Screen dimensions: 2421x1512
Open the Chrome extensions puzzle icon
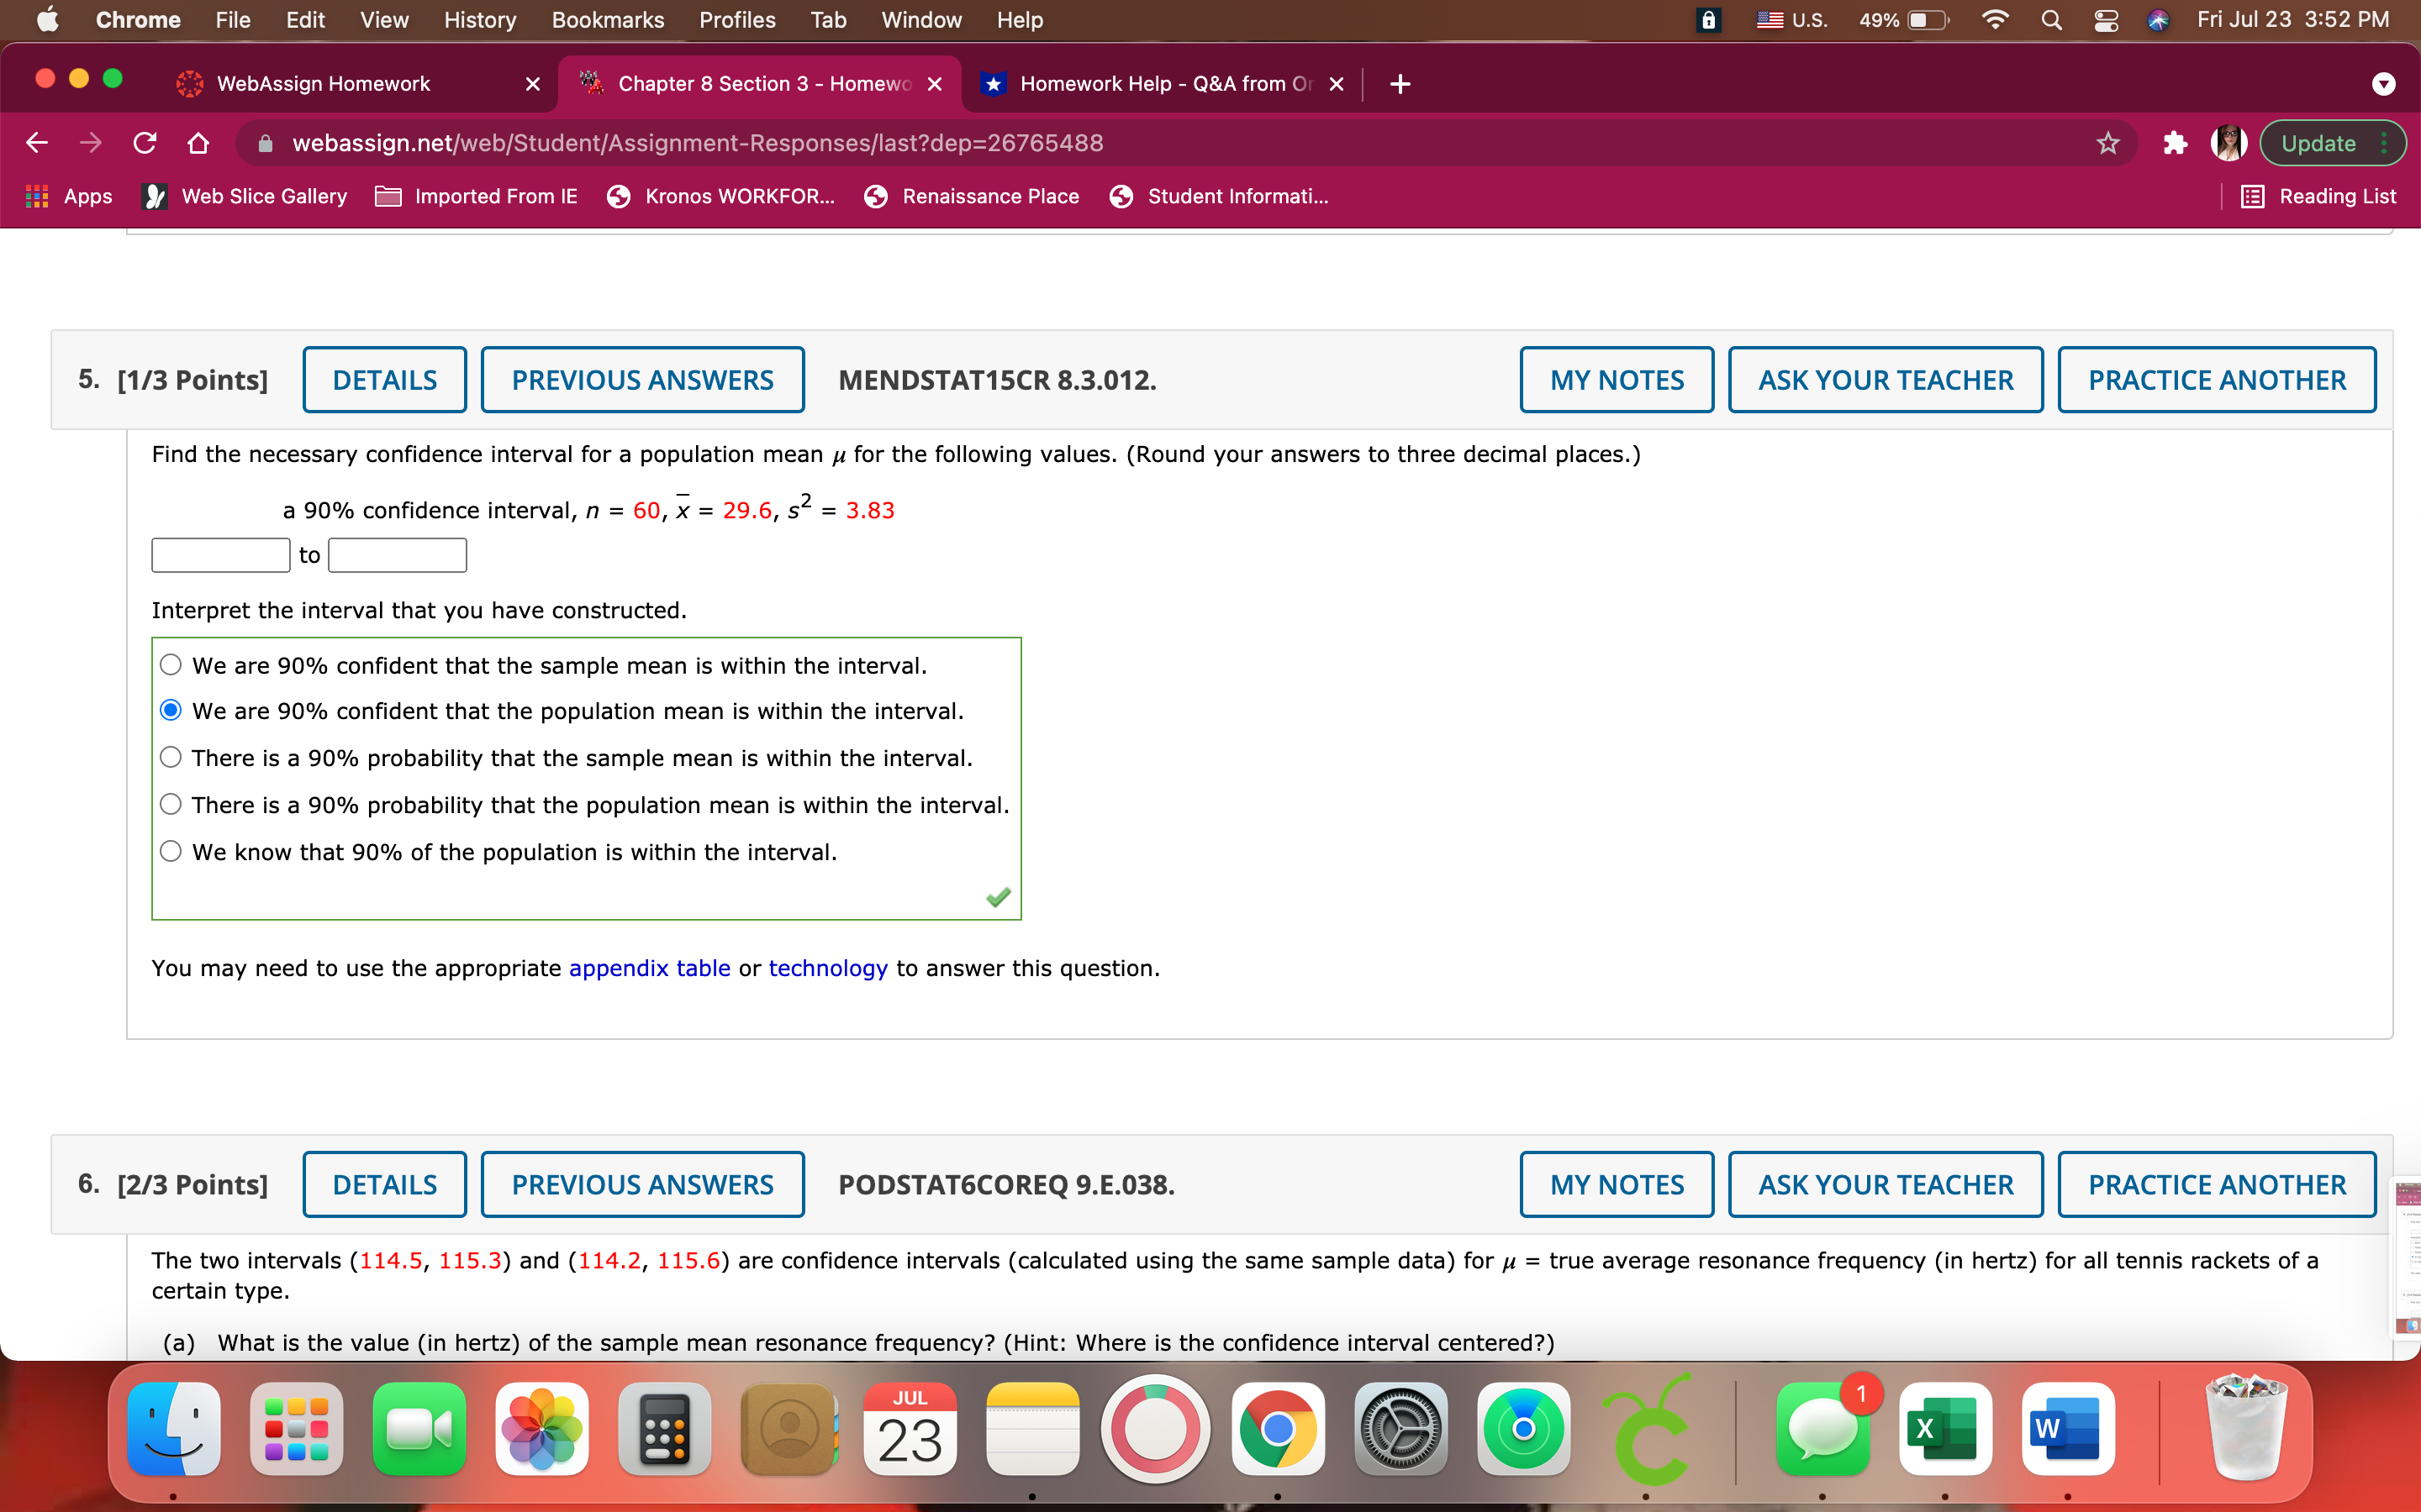click(2174, 143)
